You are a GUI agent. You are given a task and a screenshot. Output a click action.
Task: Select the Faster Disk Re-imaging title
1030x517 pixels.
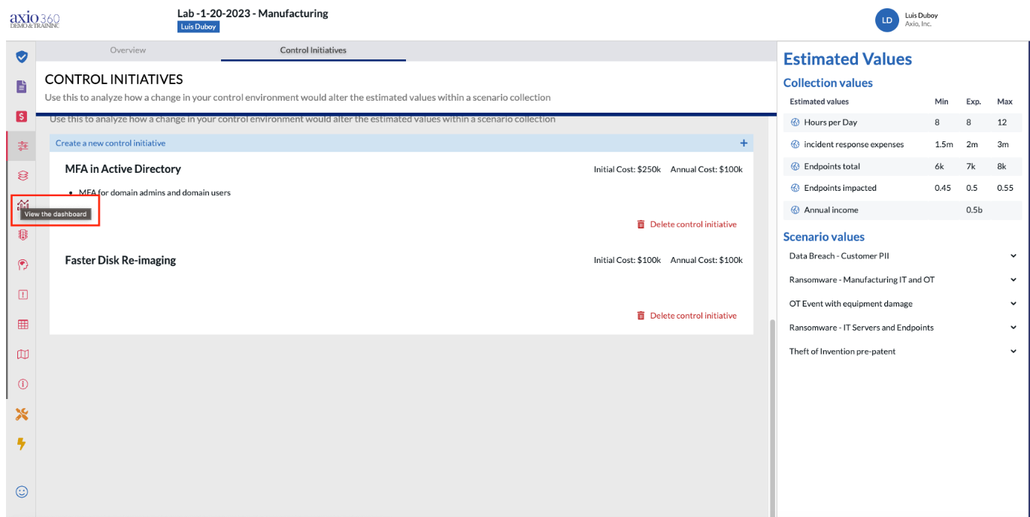point(120,260)
